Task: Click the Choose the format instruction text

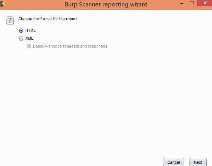Action: [48, 19]
